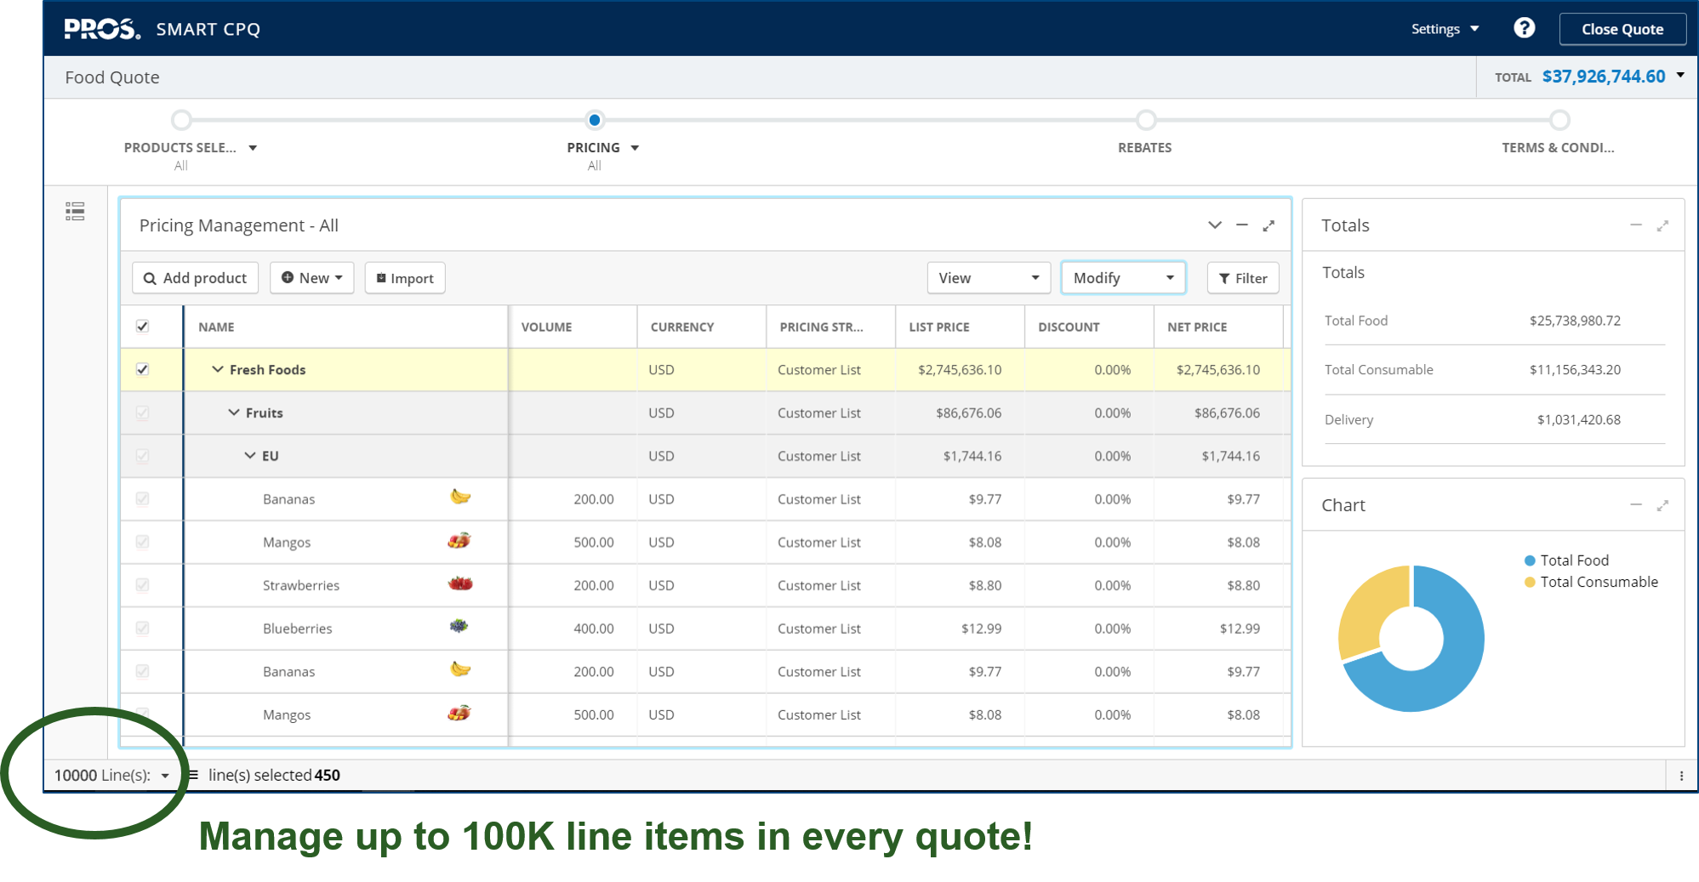
Task: Expand Pricing Management panel to fullscreen
Action: (x=1269, y=225)
